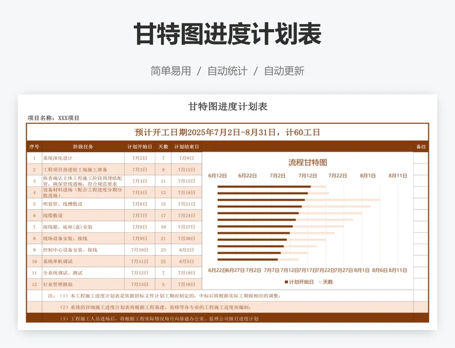Click the top dark brown bar in the Gantt chart

pos(264,187)
